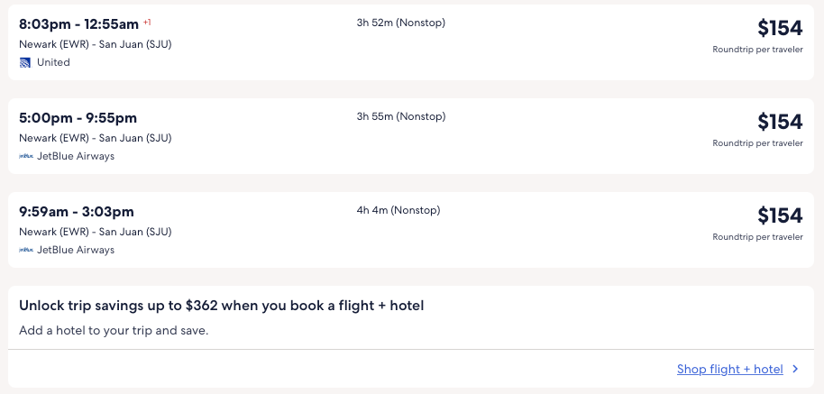Click the $154 price on United flight
Image resolution: width=824 pixels, height=394 pixels.
click(x=779, y=28)
